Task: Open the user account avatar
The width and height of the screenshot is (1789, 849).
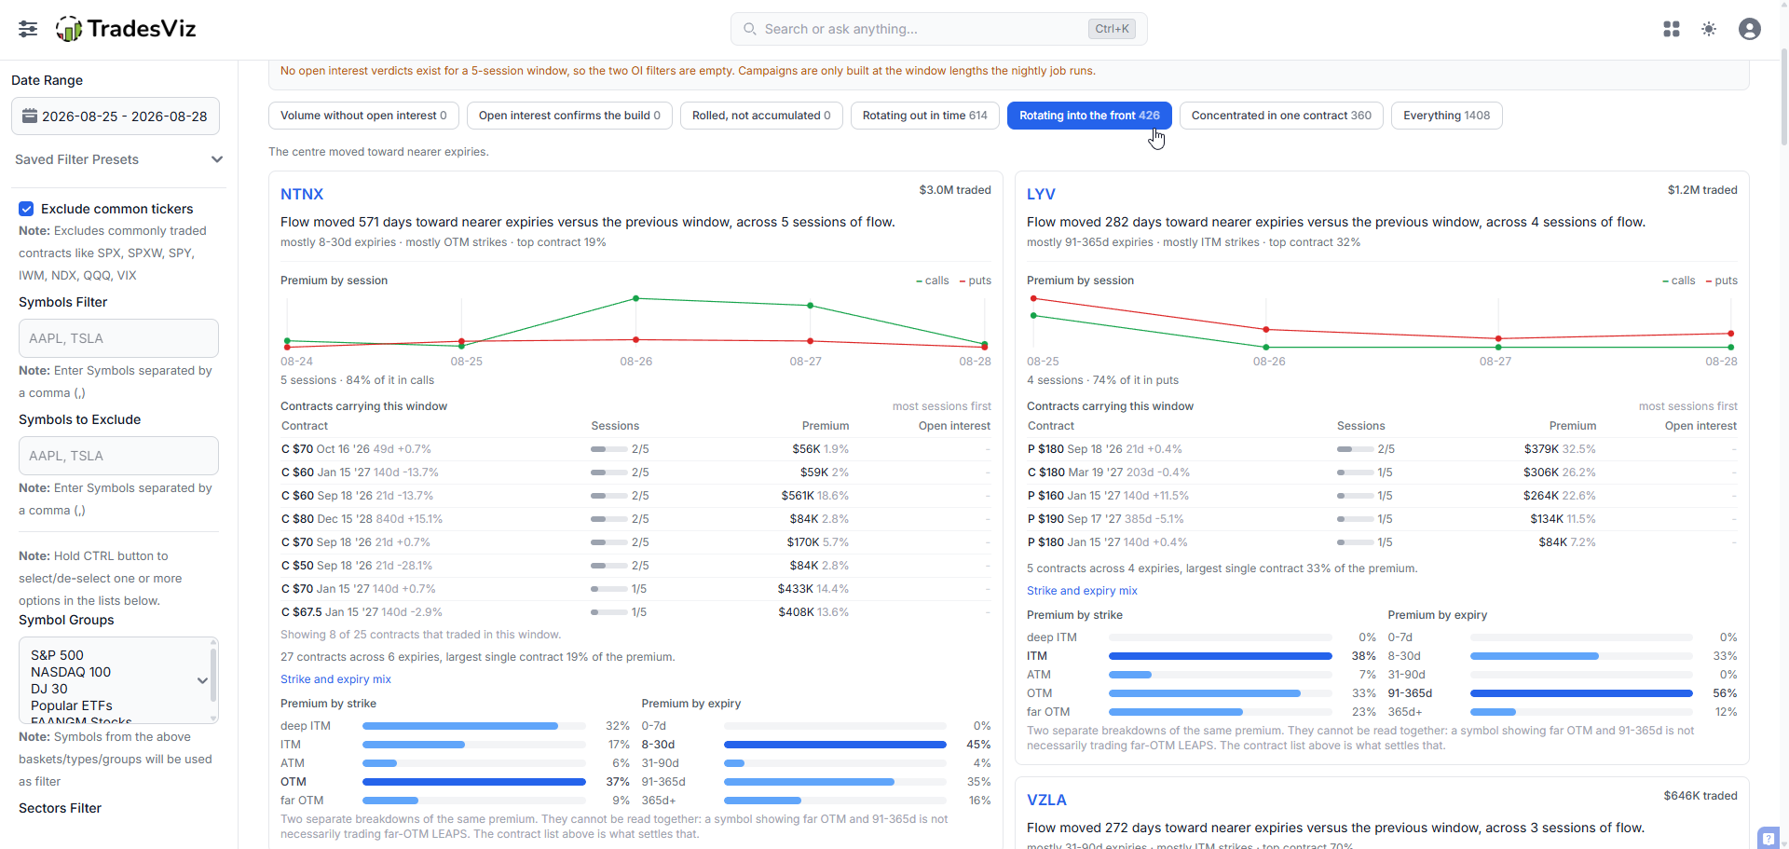Action: coord(1750,29)
